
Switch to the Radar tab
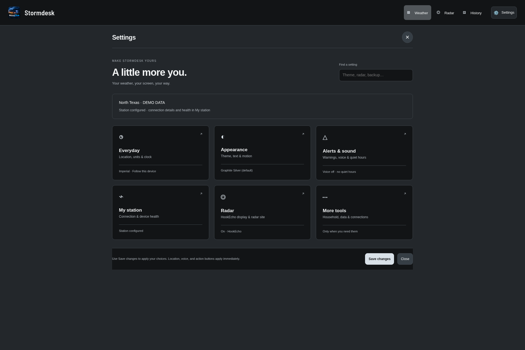445,13
